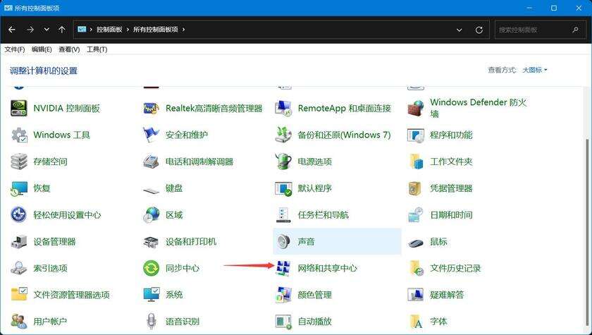Go up one level with up arrow

[x=62, y=30]
